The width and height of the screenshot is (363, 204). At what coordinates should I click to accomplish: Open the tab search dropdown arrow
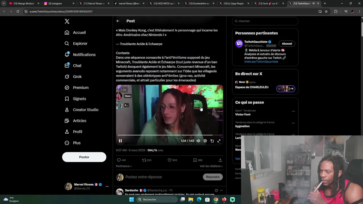click(4, 3)
